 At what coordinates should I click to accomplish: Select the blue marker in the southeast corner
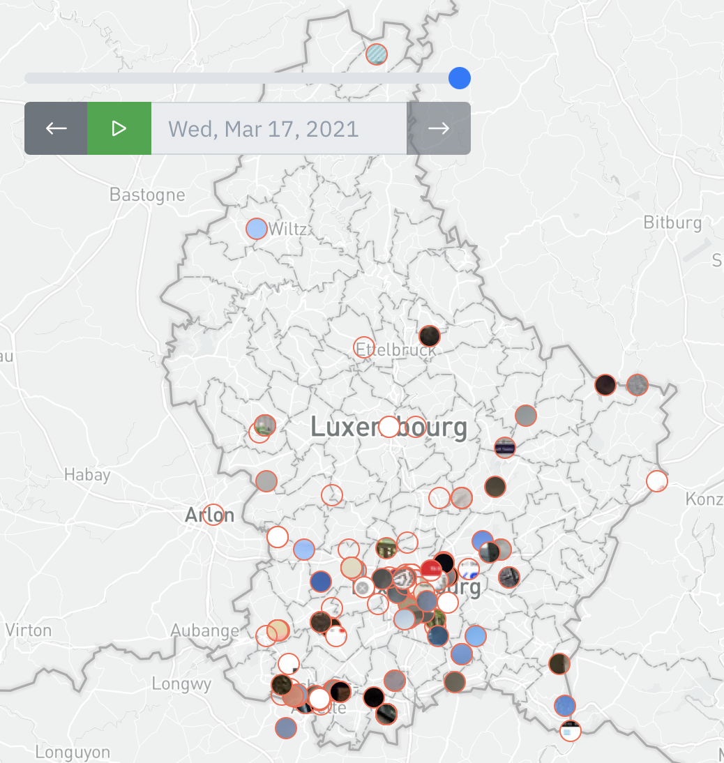(x=565, y=705)
